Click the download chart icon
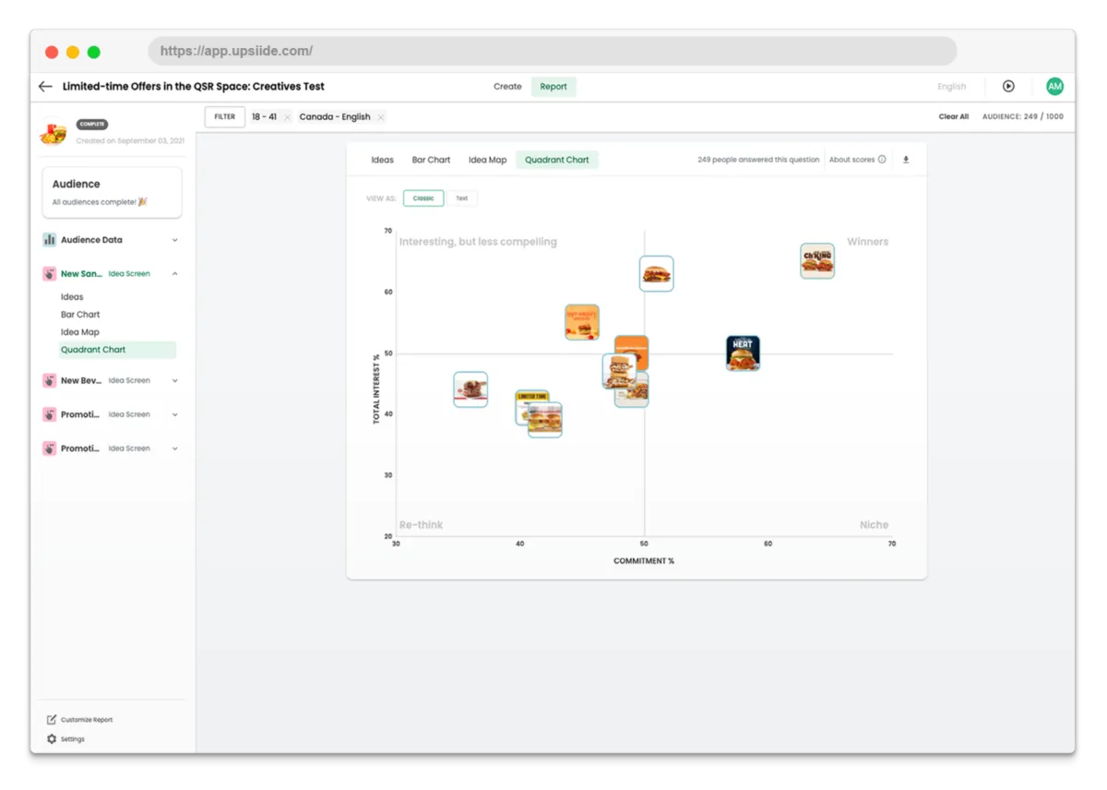This screenshot has width=1107, height=790. pyautogui.click(x=906, y=160)
